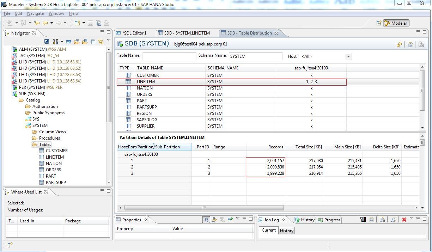Viewport: 432px width, 252px height.
Task: Select Public Synonyms in Navigator tree
Action: click(x=48, y=113)
